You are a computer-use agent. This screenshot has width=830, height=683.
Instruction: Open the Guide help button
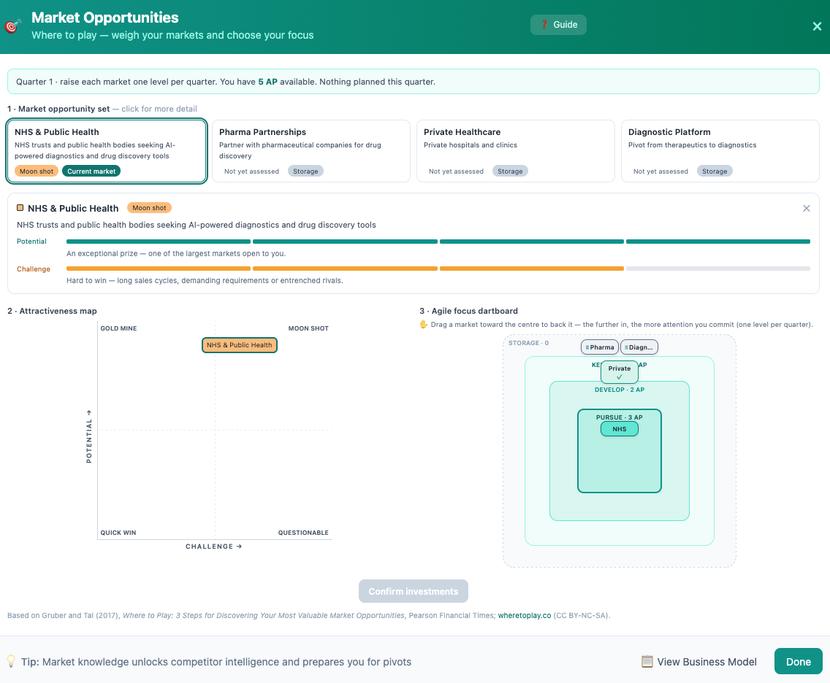[x=558, y=25]
